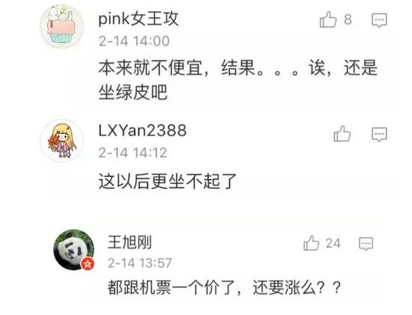Reply to 王旭刚's comment

tap(366, 244)
